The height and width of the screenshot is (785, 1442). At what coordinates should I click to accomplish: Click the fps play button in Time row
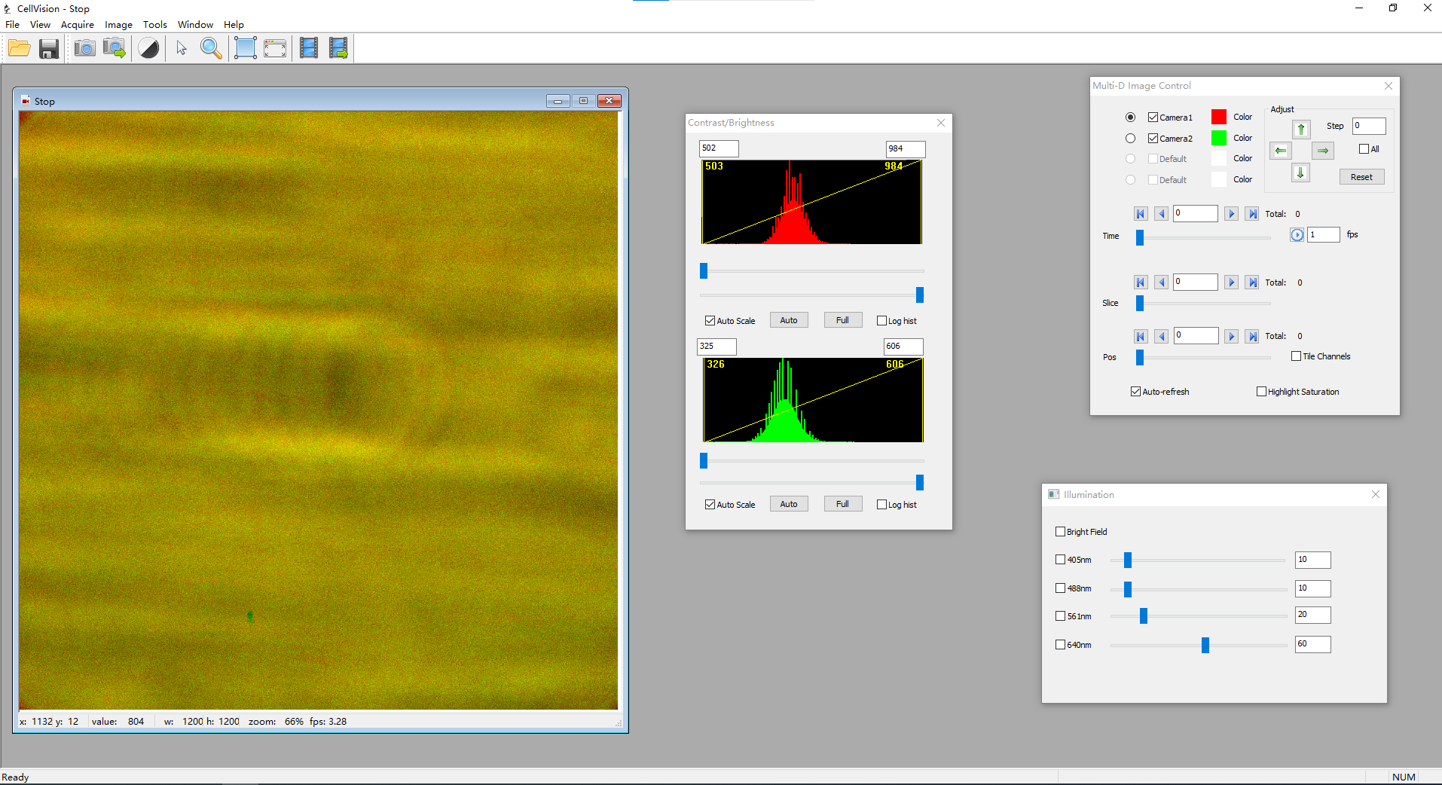(1297, 235)
